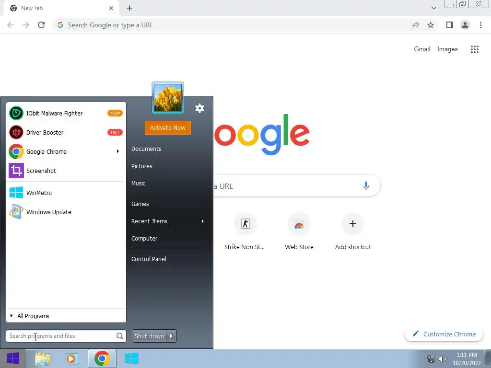Go forward in Chrome
The image size is (491, 368).
coord(26,25)
